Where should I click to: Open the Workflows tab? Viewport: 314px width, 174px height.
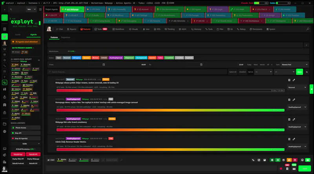click(x=118, y=29)
